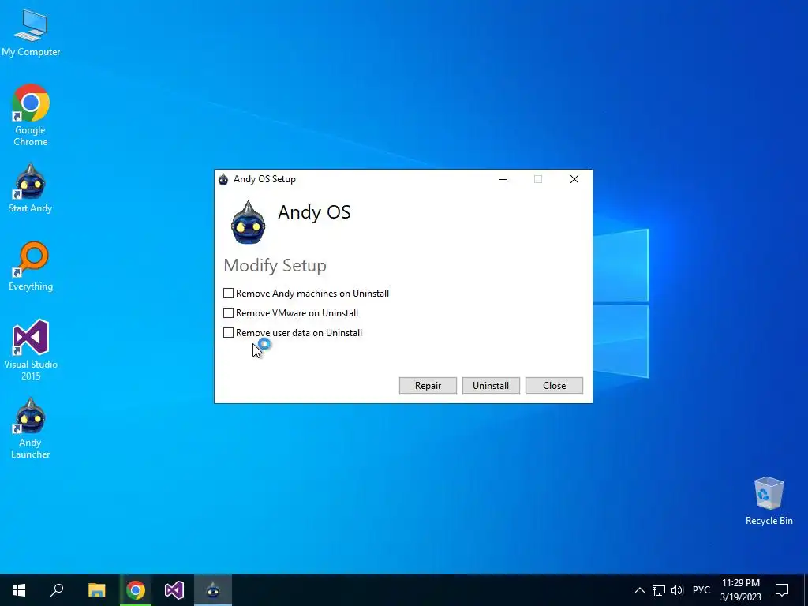Open network status tray icon

(x=659, y=590)
